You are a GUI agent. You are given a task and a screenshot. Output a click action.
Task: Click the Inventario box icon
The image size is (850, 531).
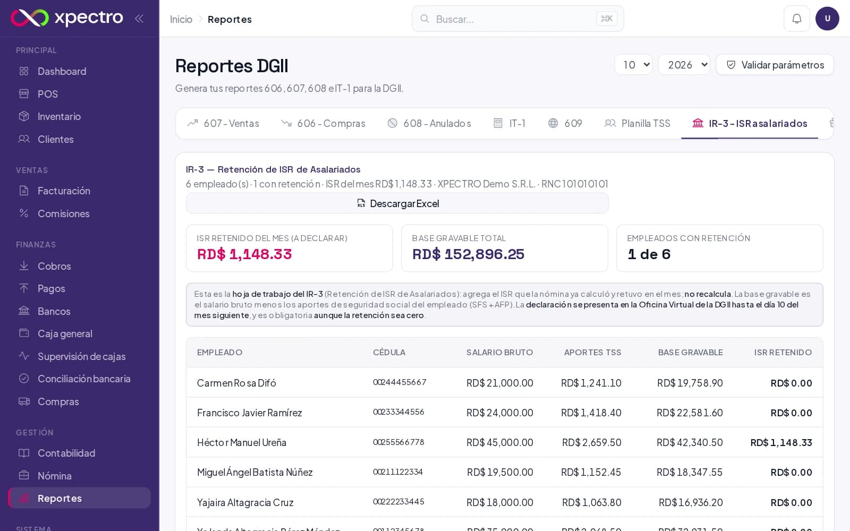coord(24,116)
